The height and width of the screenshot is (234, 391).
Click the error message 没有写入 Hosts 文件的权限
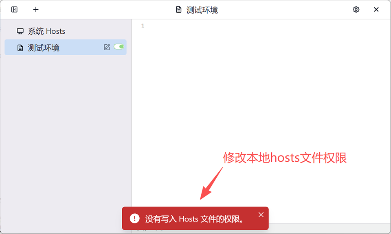pyautogui.click(x=195, y=219)
